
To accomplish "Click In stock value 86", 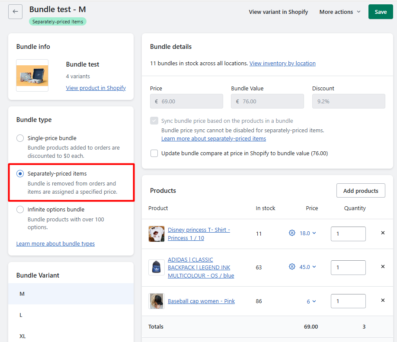I will [x=259, y=301].
